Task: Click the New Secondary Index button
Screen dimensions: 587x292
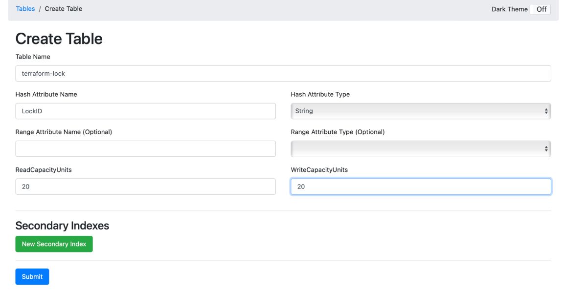Action: 54,244
